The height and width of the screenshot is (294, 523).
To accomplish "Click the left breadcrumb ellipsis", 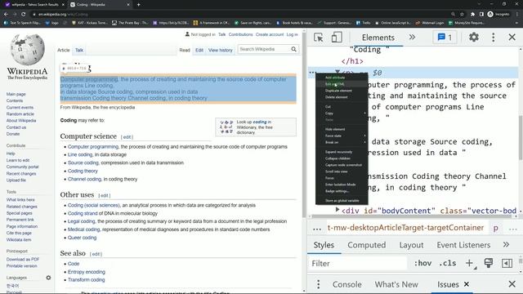I will (x=317, y=229).
